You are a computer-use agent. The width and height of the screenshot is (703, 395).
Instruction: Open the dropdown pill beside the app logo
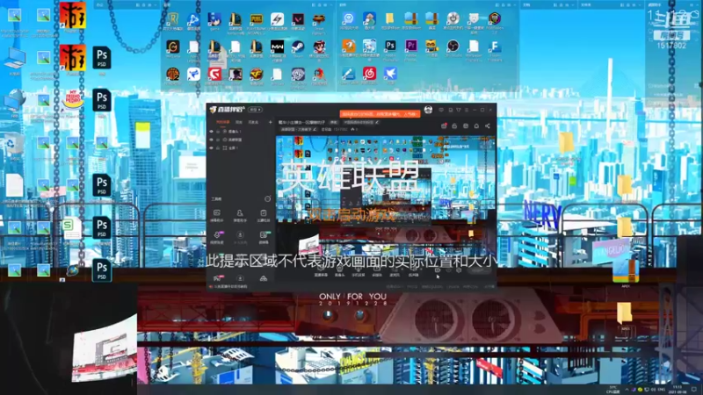coord(255,110)
